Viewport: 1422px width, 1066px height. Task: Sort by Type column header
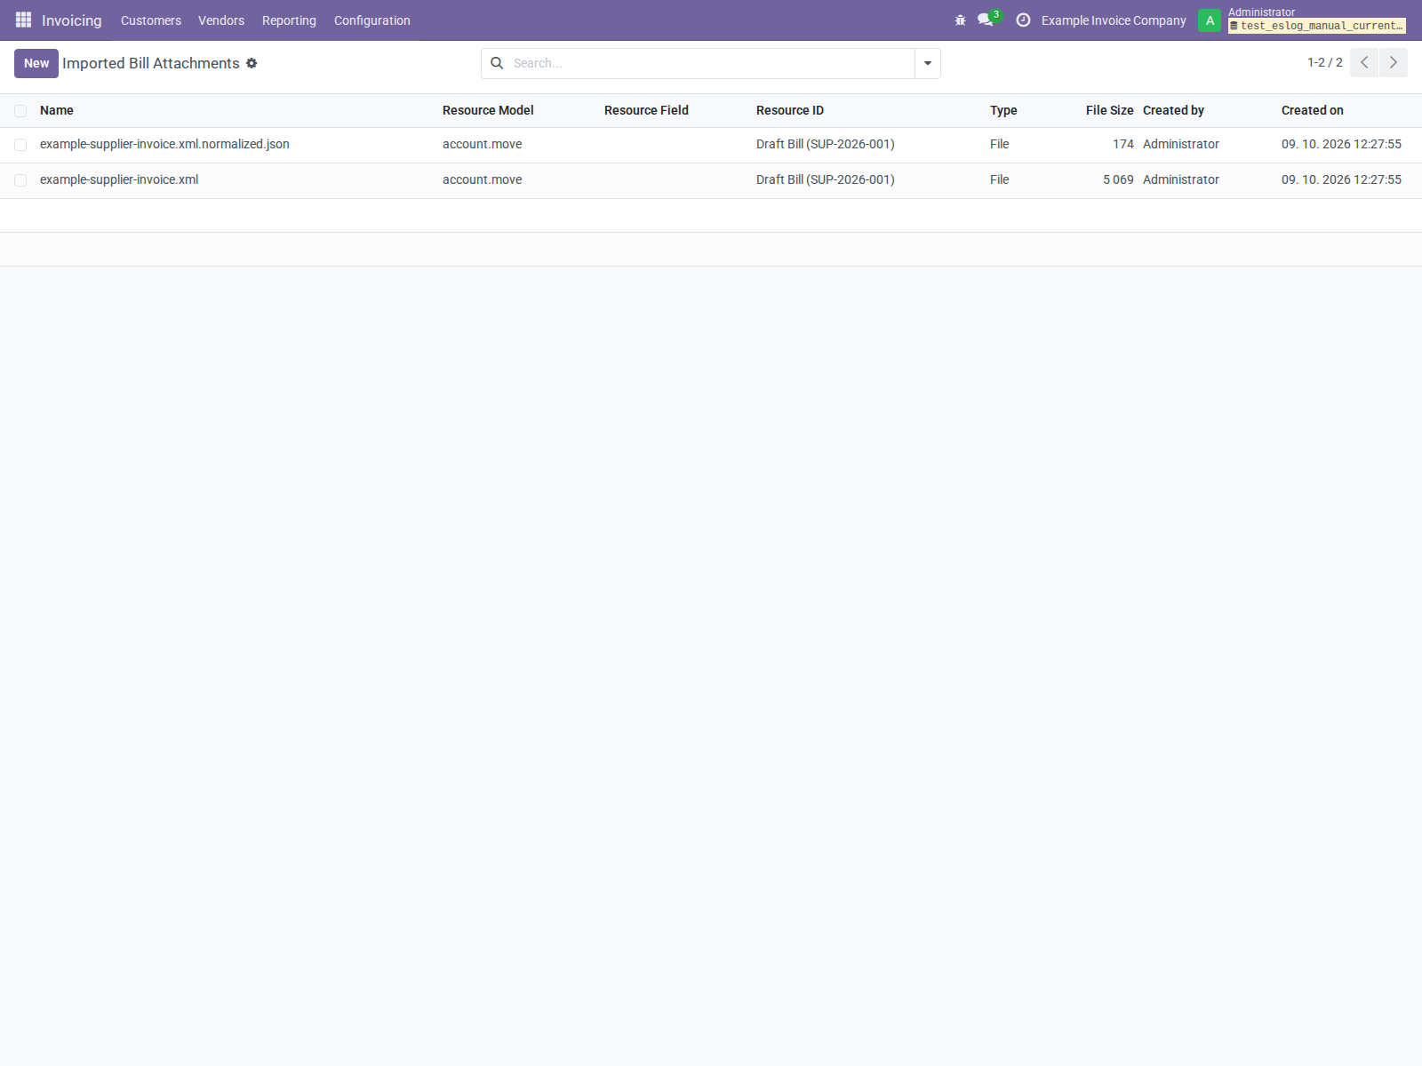[x=1003, y=110]
